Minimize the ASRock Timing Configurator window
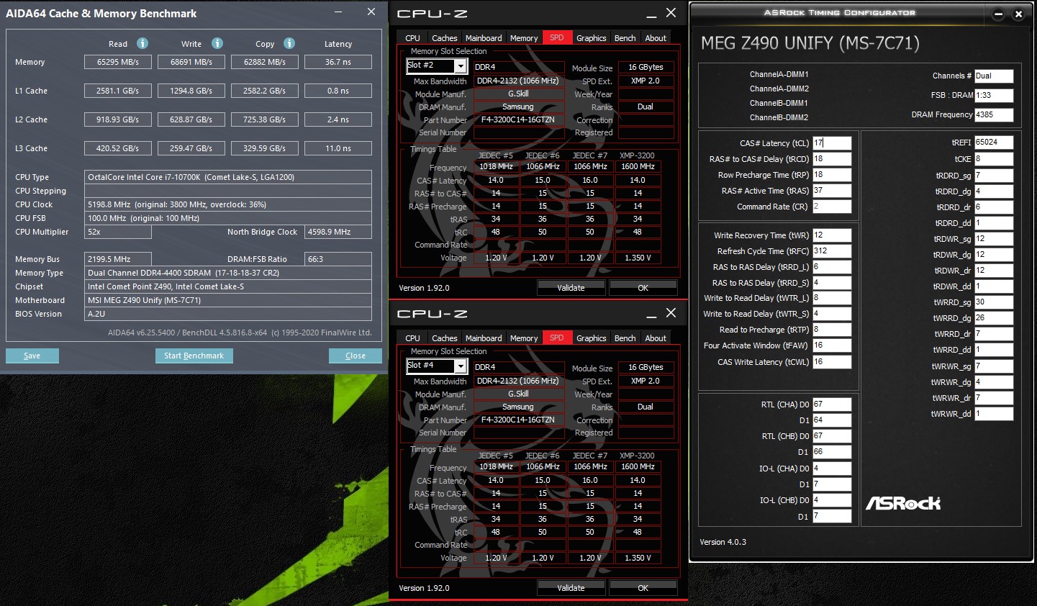This screenshot has height=606, width=1037. pos(998,14)
